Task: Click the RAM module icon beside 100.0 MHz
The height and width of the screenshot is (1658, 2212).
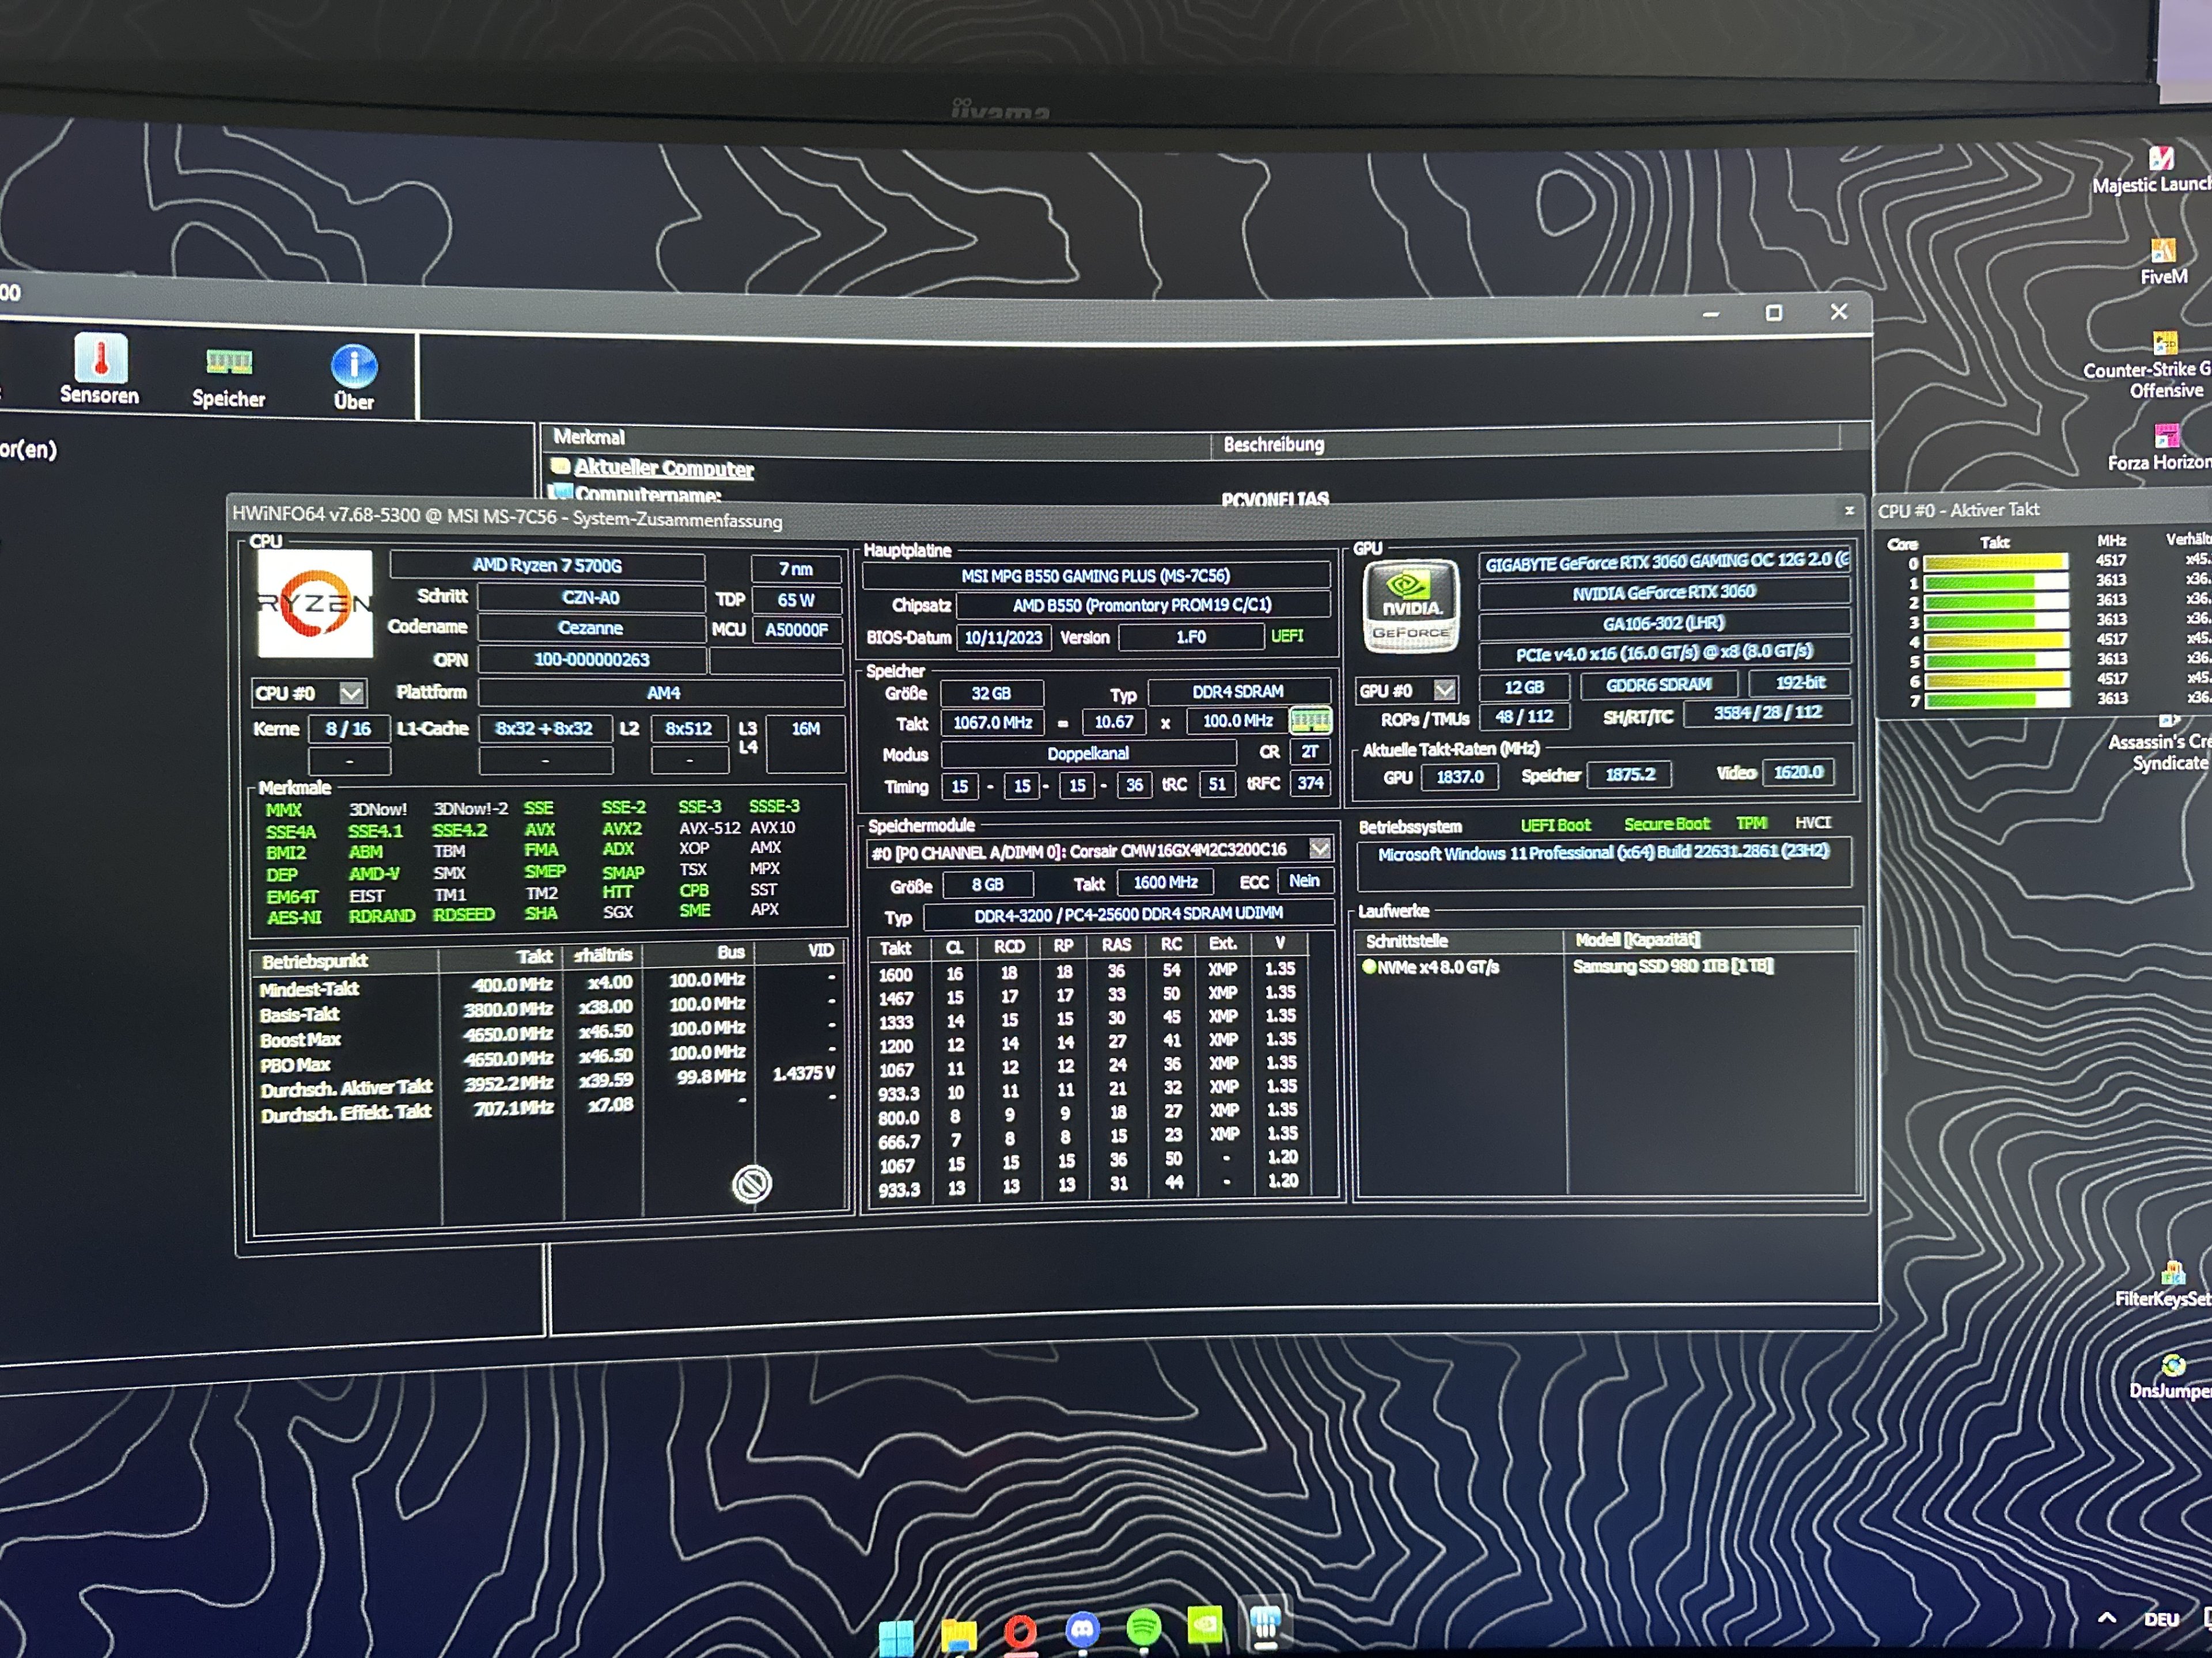Action: [1310, 721]
